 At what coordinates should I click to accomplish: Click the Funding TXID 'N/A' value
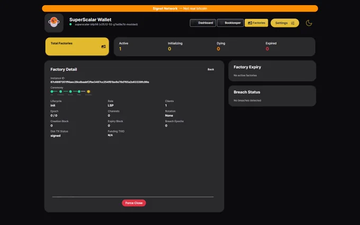tap(110, 135)
